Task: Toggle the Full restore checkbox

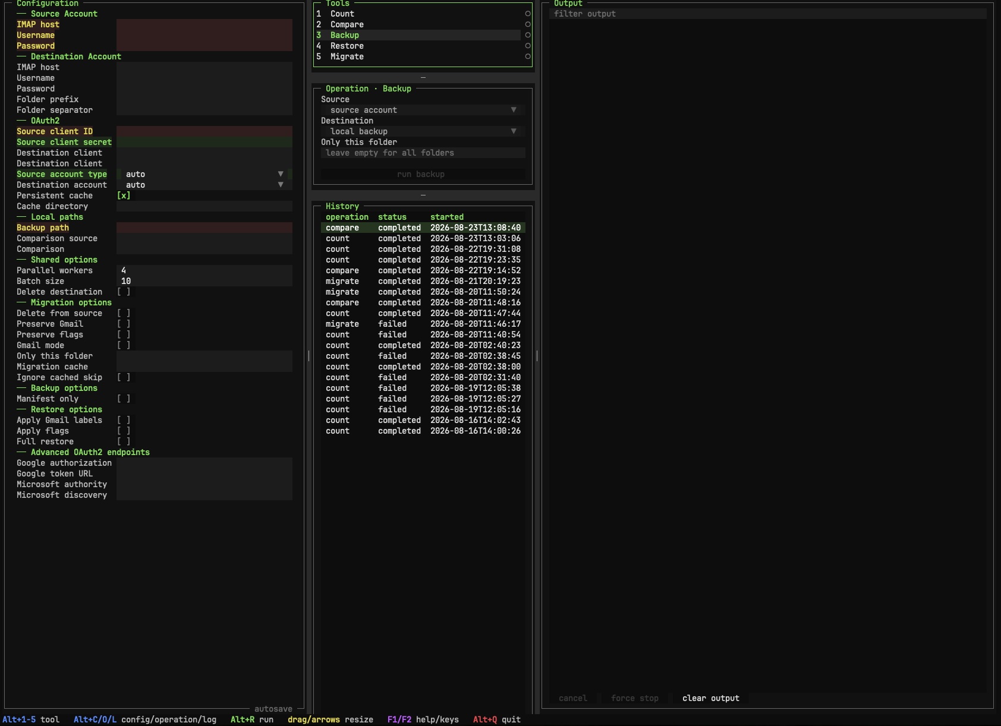Action: pyautogui.click(x=124, y=441)
